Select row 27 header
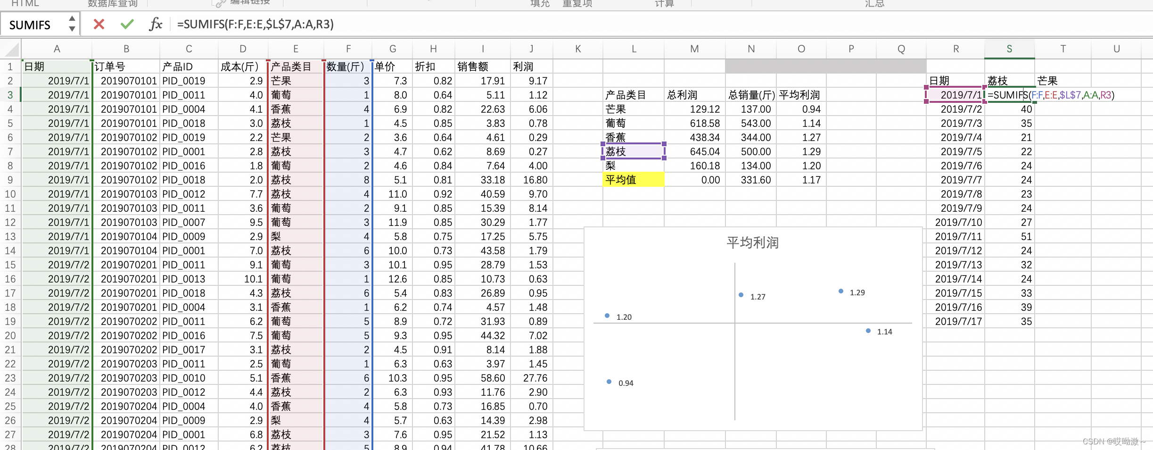 (10, 434)
